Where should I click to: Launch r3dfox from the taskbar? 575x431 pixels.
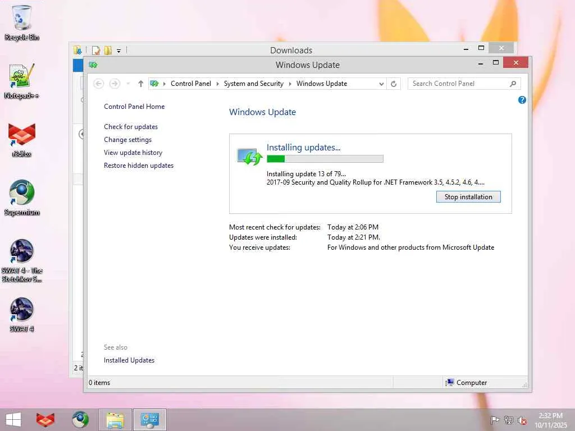45,420
